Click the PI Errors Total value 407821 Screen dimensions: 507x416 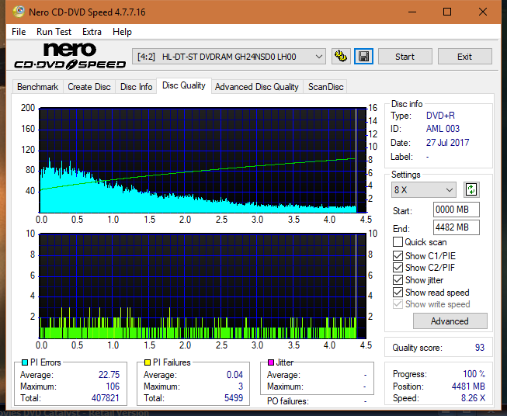coord(106,398)
